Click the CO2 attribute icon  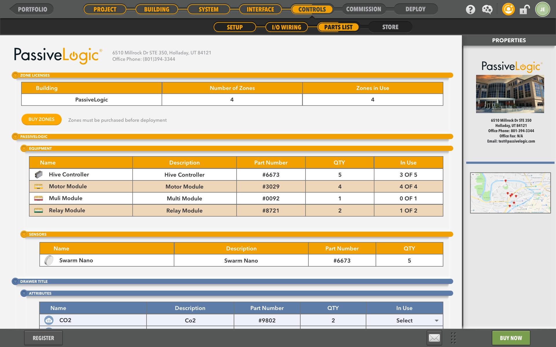[49, 320]
